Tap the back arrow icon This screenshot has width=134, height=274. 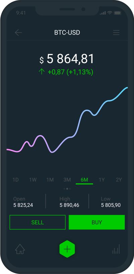[18, 33]
